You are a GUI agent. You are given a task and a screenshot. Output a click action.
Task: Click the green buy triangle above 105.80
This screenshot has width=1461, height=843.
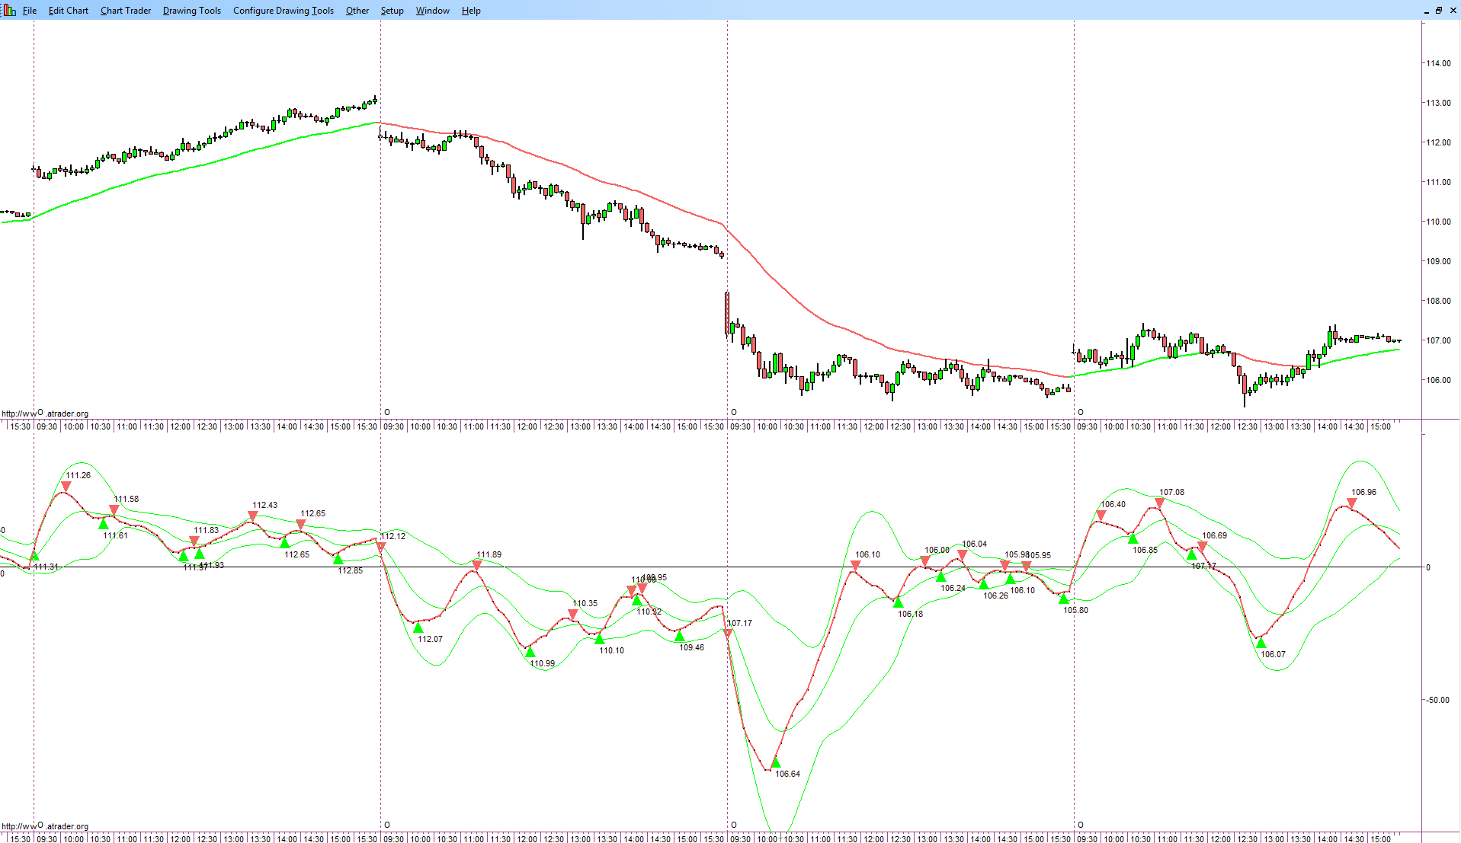[x=1064, y=599]
